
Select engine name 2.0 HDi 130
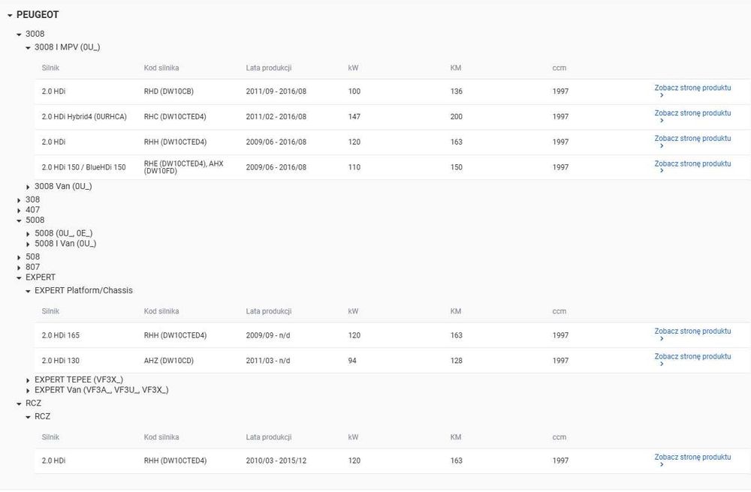point(61,361)
